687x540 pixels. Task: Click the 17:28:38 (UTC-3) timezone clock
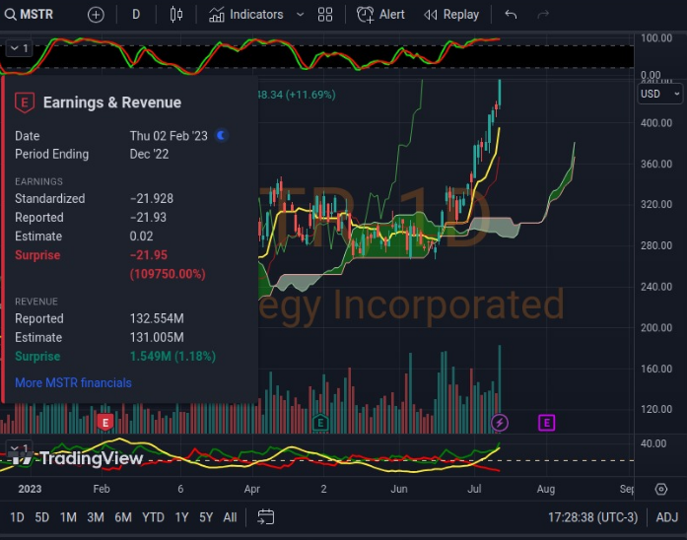pyautogui.click(x=592, y=517)
